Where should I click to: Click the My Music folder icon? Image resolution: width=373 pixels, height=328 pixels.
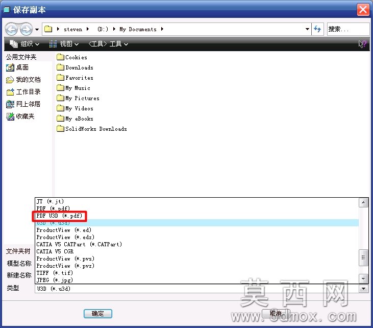click(x=60, y=88)
